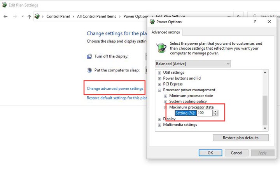Click the Turn off the display icon
Image resolution: width=280 pixels, height=181 pixels.
click(x=89, y=56)
